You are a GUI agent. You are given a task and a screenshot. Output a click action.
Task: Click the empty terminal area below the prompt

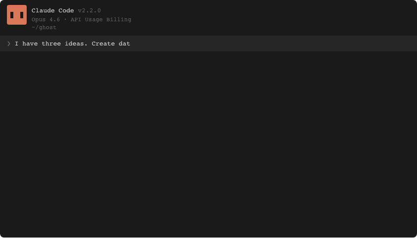[208, 143]
